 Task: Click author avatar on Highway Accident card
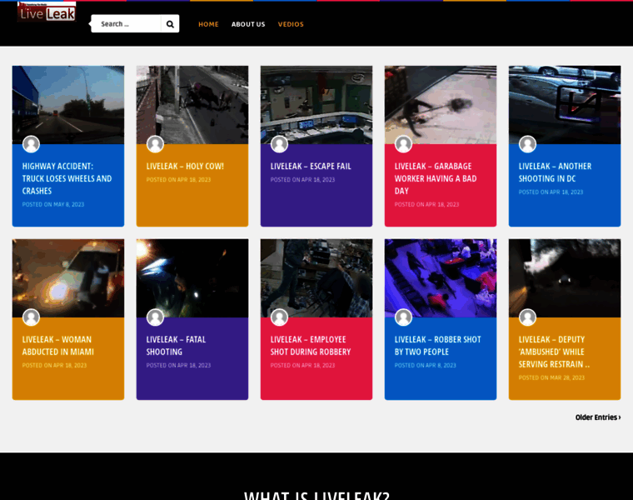[x=31, y=144]
